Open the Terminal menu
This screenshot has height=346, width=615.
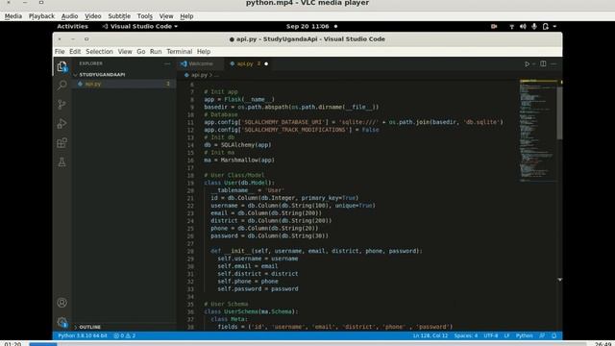point(180,51)
